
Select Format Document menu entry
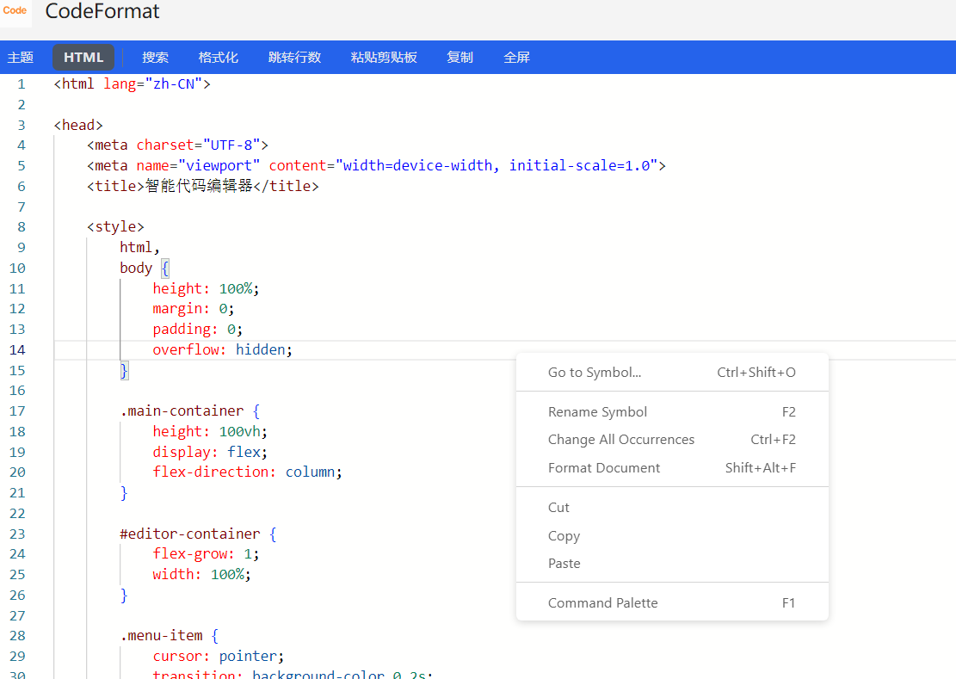click(x=672, y=467)
